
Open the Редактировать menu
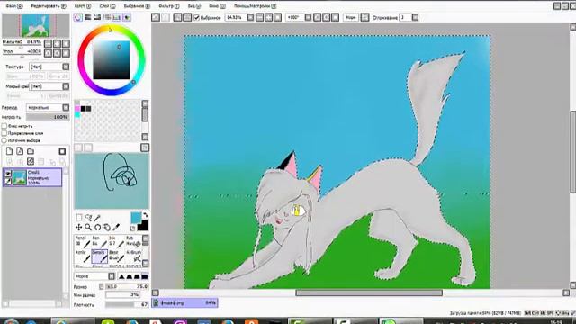[x=49, y=6]
